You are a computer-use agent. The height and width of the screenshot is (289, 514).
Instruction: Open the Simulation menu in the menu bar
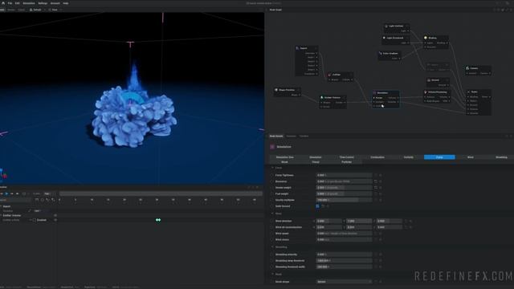tap(29, 3)
